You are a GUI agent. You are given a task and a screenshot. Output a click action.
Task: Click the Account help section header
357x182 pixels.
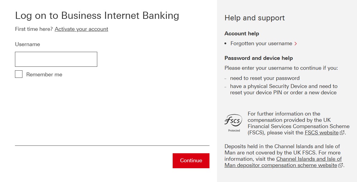[241, 34]
